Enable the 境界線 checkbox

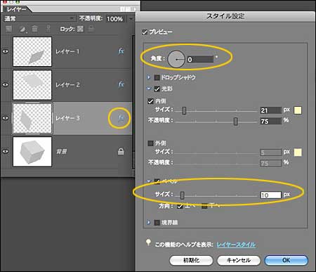click(x=157, y=223)
